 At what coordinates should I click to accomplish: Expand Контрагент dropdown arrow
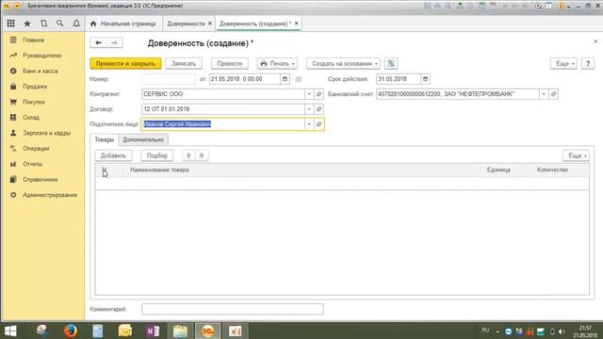pyautogui.click(x=309, y=94)
